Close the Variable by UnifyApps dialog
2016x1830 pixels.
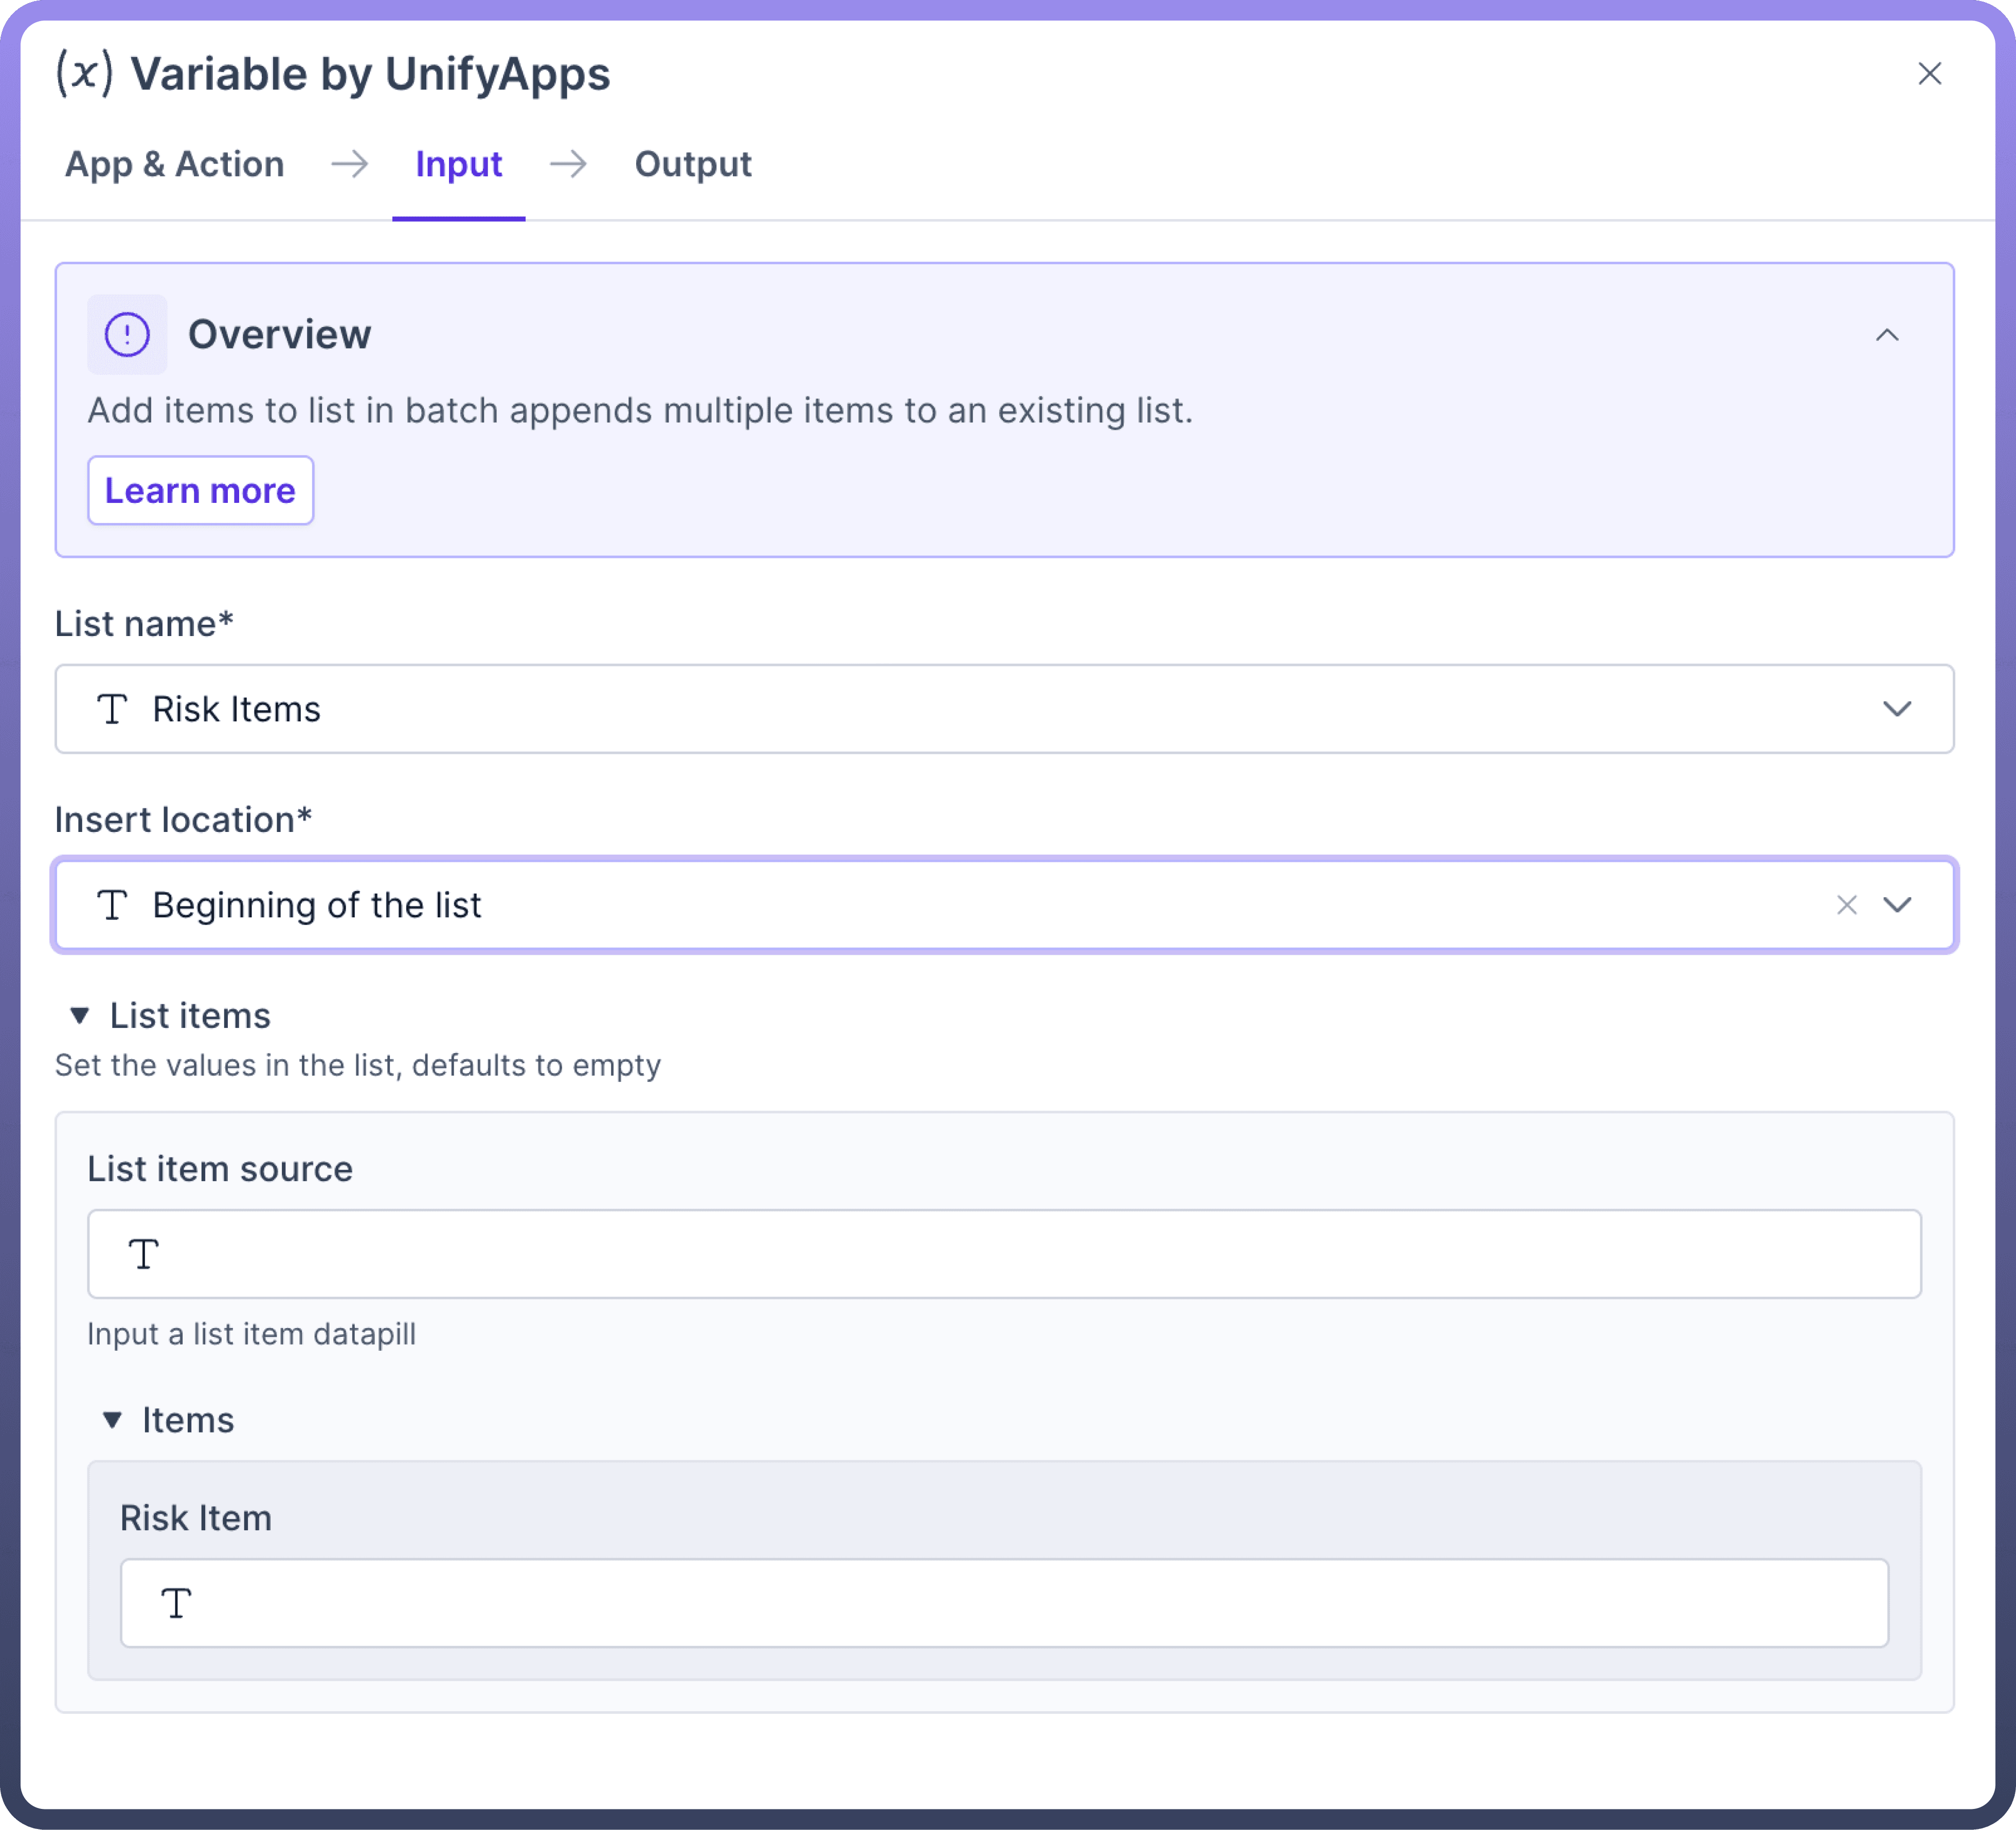[x=1929, y=74]
